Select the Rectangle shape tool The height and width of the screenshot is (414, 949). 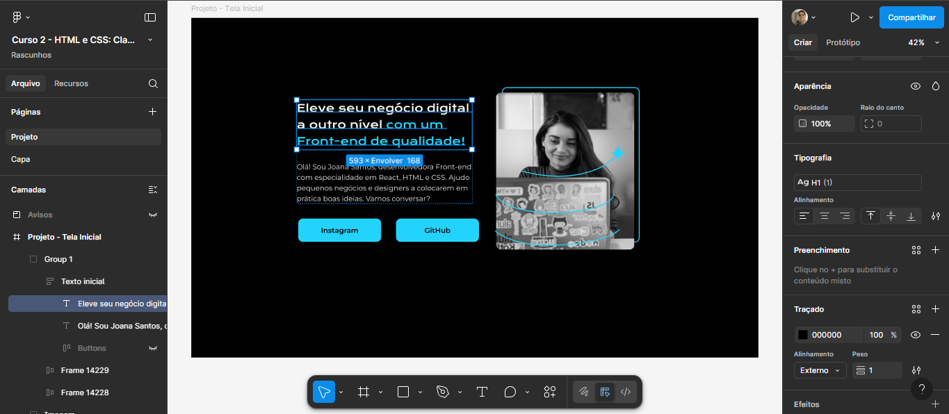click(403, 392)
